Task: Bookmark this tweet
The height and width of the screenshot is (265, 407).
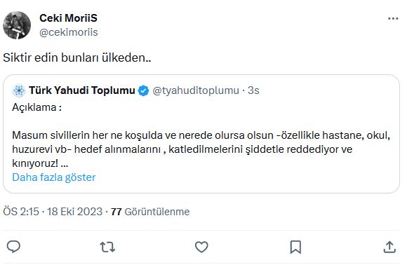Action: coord(295,247)
